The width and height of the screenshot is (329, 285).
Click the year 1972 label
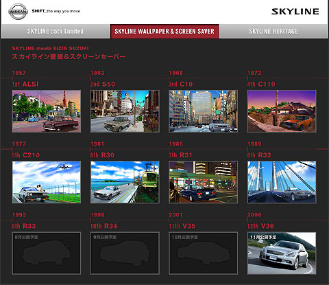pyautogui.click(x=254, y=73)
